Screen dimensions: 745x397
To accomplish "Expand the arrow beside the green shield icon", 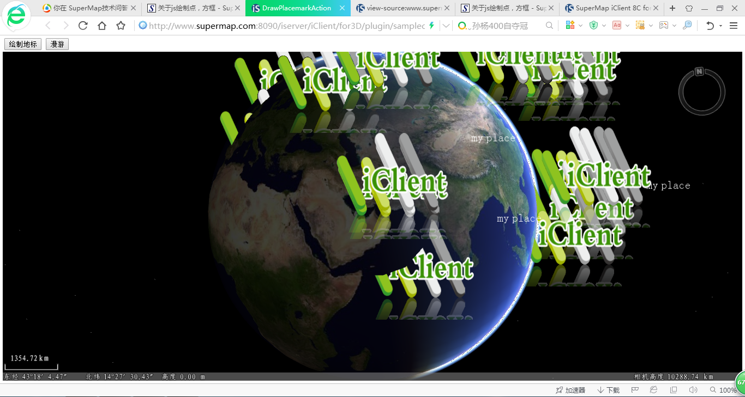I will [x=604, y=26].
